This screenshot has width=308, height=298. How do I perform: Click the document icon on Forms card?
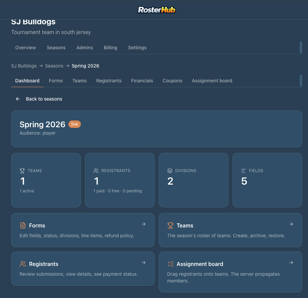pyautogui.click(x=23, y=225)
